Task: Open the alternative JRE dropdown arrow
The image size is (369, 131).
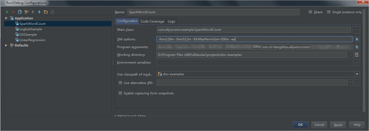Action: tap(350, 82)
